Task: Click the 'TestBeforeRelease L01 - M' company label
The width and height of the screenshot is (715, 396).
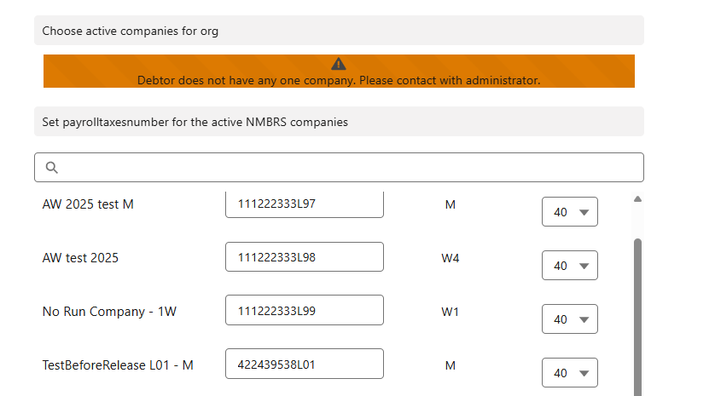Action: [118, 365]
